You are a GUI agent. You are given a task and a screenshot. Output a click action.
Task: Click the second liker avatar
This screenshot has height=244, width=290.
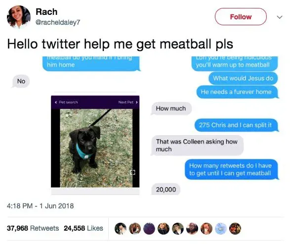click(x=135, y=229)
